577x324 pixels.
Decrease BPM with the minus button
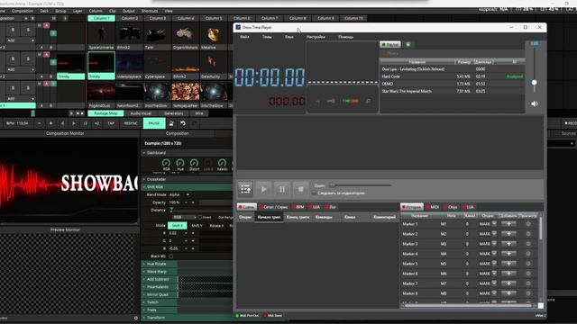click(x=40, y=123)
